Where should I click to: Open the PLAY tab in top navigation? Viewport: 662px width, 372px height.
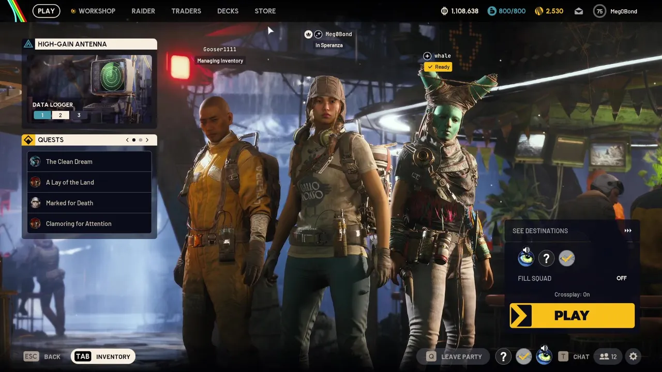(46, 11)
